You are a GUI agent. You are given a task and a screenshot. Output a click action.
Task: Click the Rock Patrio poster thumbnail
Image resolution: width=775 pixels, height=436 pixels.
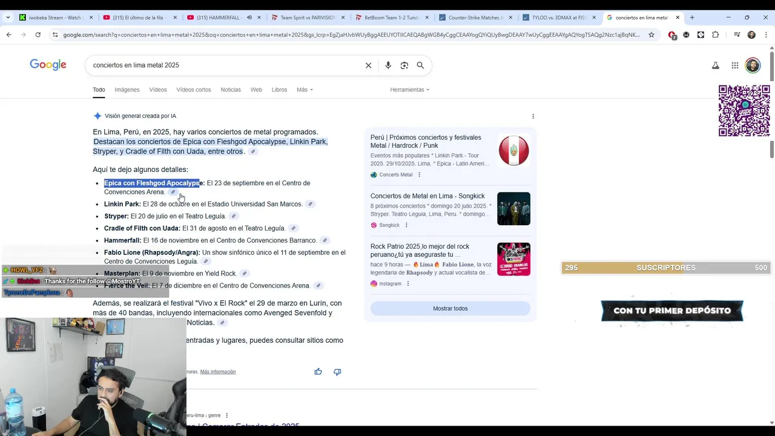click(513, 259)
